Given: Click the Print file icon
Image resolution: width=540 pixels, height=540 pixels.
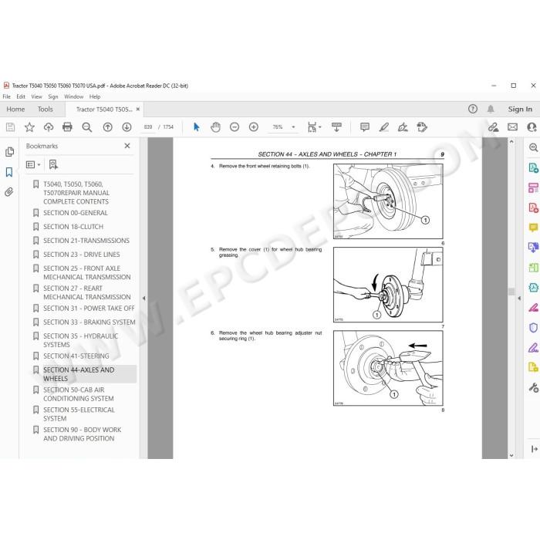Looking at the screenshot, I should [67, 127].
